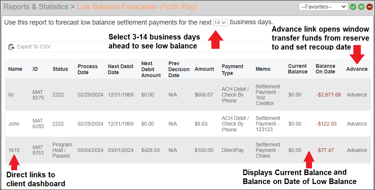Click process date 03/04/2024
The image size is (375, 190).
[x=91, y=150]
